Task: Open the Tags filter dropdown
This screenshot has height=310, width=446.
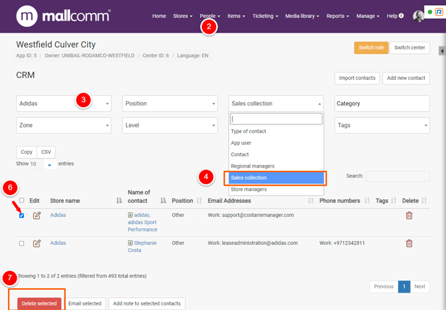Action: click(382, 125)
